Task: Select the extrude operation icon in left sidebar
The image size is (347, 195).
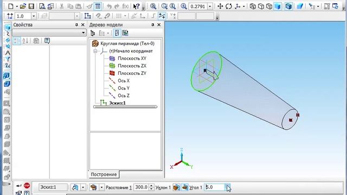Action: pyautogui.click(x=7, y=76)
